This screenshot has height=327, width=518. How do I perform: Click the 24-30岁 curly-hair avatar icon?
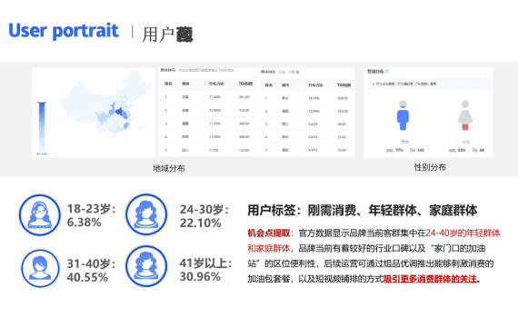(x=146, y=214)
